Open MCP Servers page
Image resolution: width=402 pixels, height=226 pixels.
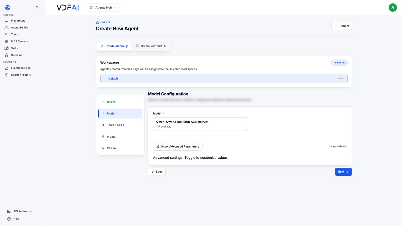pyautogui.click(x=19, y=41)
